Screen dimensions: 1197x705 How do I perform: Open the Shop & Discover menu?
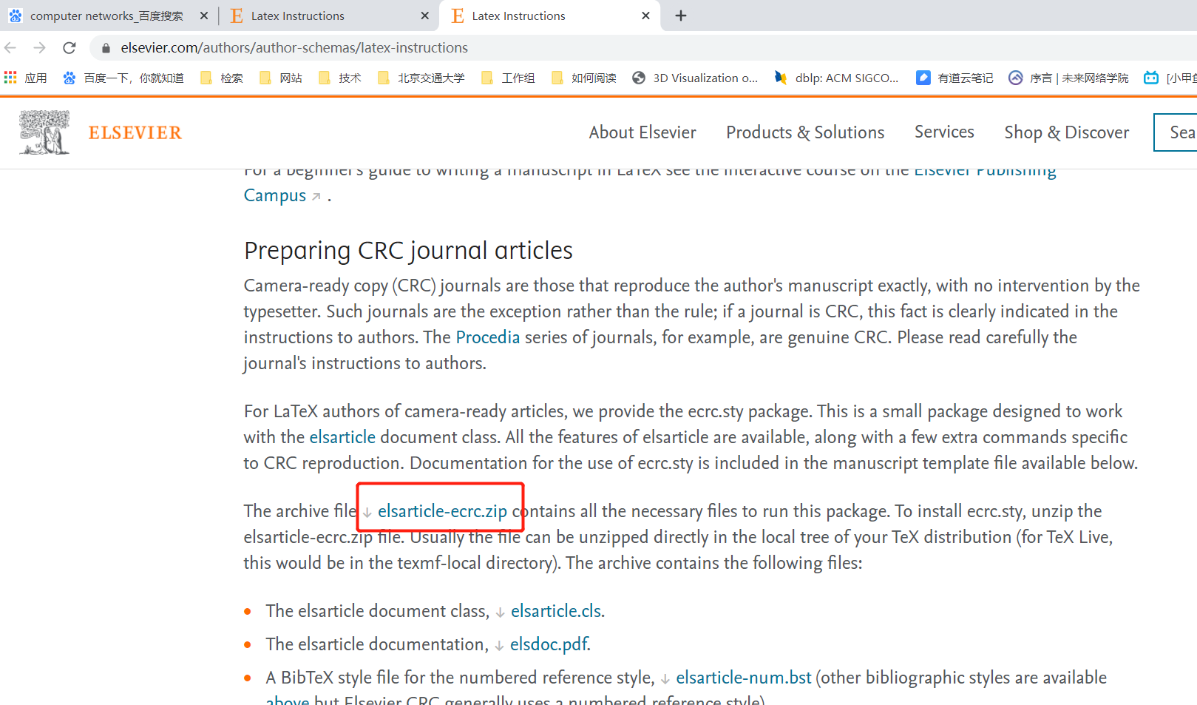[1066, 132]
